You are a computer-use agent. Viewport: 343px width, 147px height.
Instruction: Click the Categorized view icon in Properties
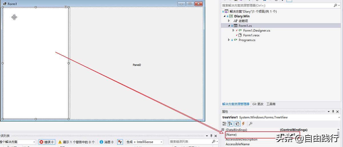click(224, 124)
